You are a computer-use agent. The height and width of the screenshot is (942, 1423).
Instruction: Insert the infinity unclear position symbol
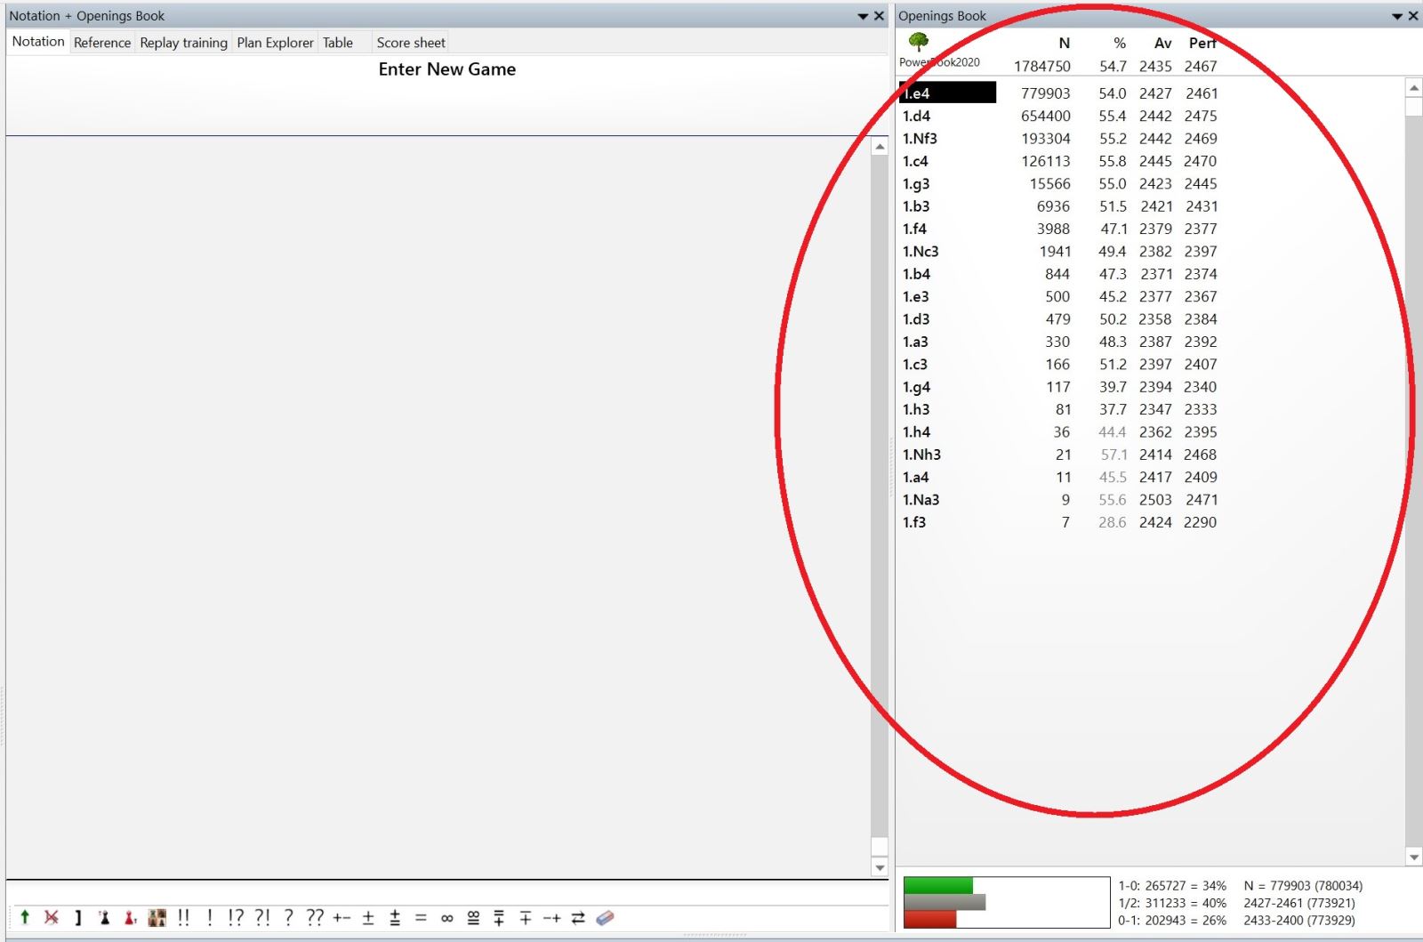pos(446,918)
